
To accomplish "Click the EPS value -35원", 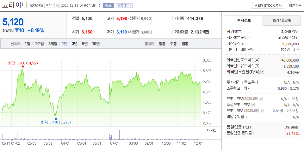I will pyautogui.click(x=294, y=99).
